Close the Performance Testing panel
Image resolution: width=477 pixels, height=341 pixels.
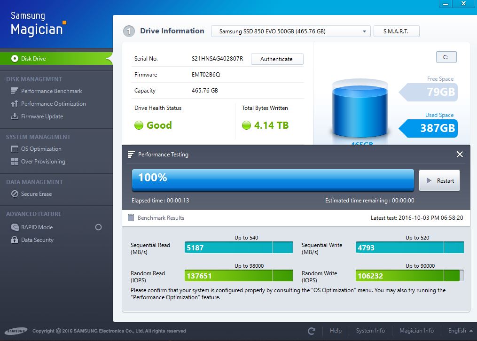460,155
